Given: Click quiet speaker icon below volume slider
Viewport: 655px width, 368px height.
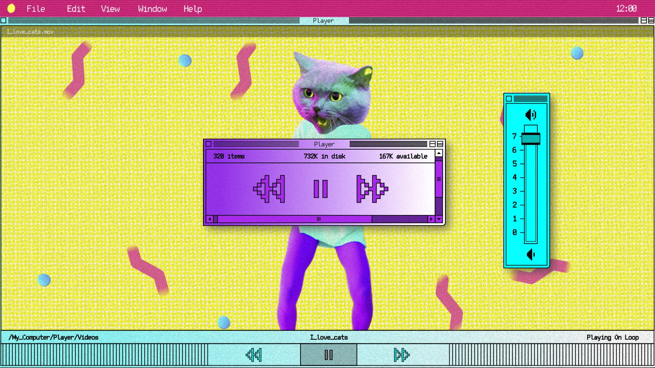Looking at the screenshot, I should pos(530,255).
